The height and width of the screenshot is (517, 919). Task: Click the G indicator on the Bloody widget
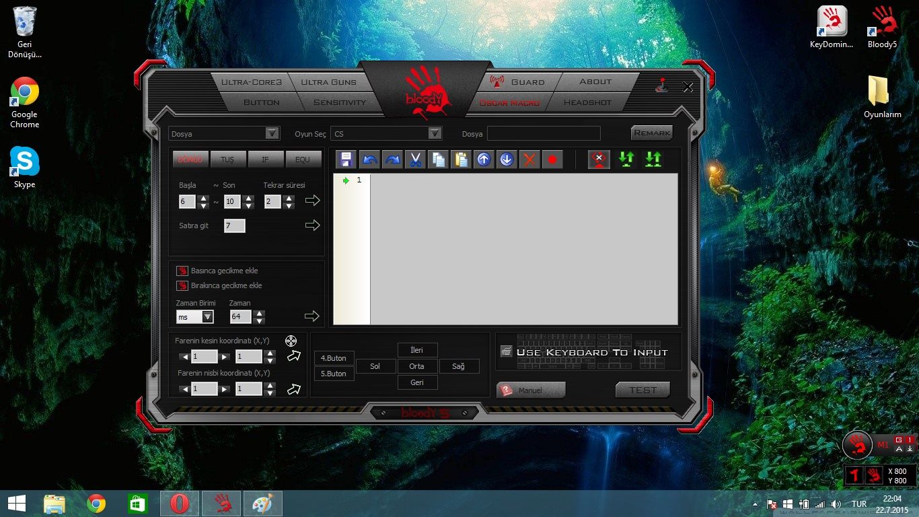coord(898,440)
